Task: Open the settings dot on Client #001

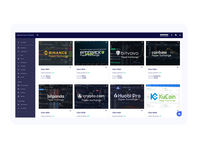Action: 70,67
